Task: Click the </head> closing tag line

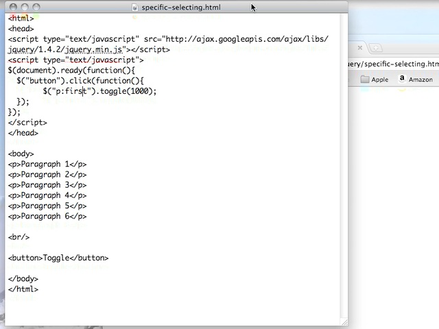Action: click(x=23, y=133)
